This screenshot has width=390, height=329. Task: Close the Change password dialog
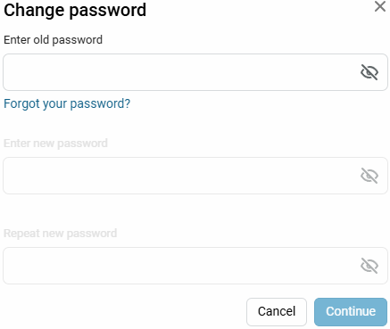(380, 6)
